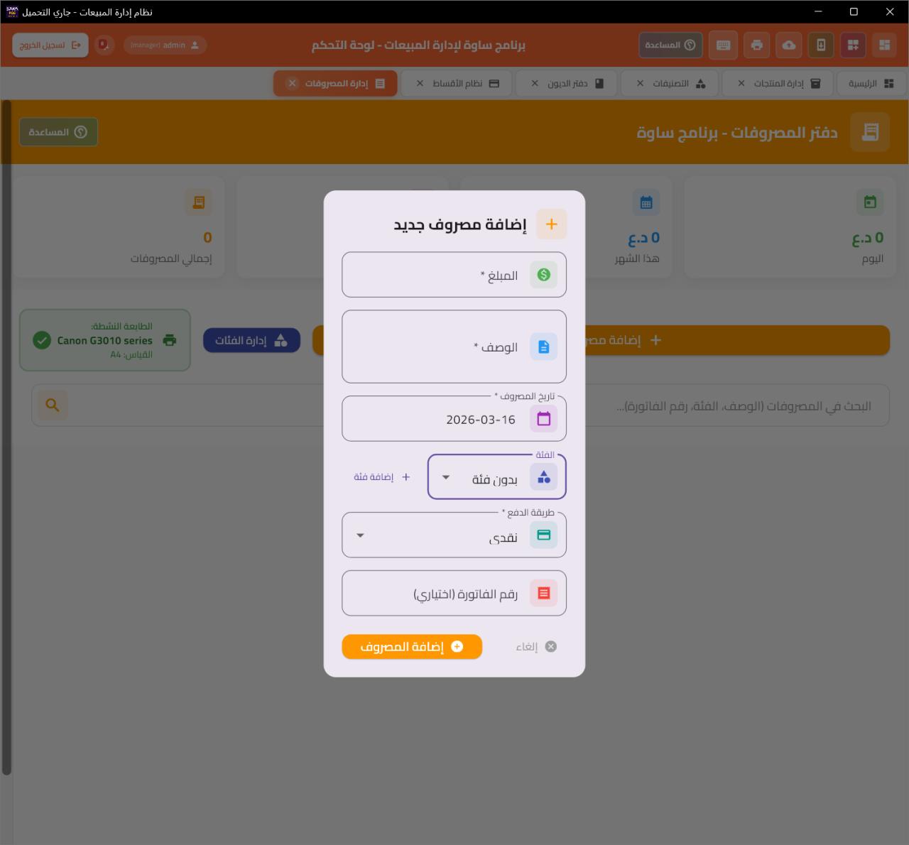Click the keyboard icon in the top toolbar
This screenshot has width=909, height=845.
click(x=724, y=45)
